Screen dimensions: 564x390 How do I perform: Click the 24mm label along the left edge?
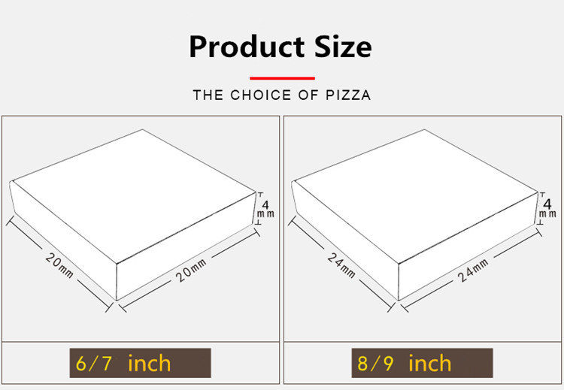coord(341,265)
